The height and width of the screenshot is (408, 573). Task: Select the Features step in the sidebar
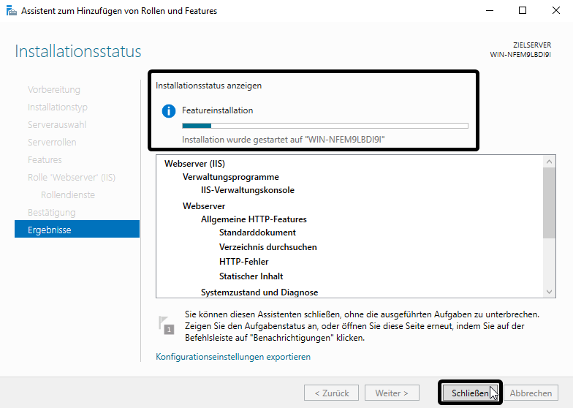coord(45,159)
